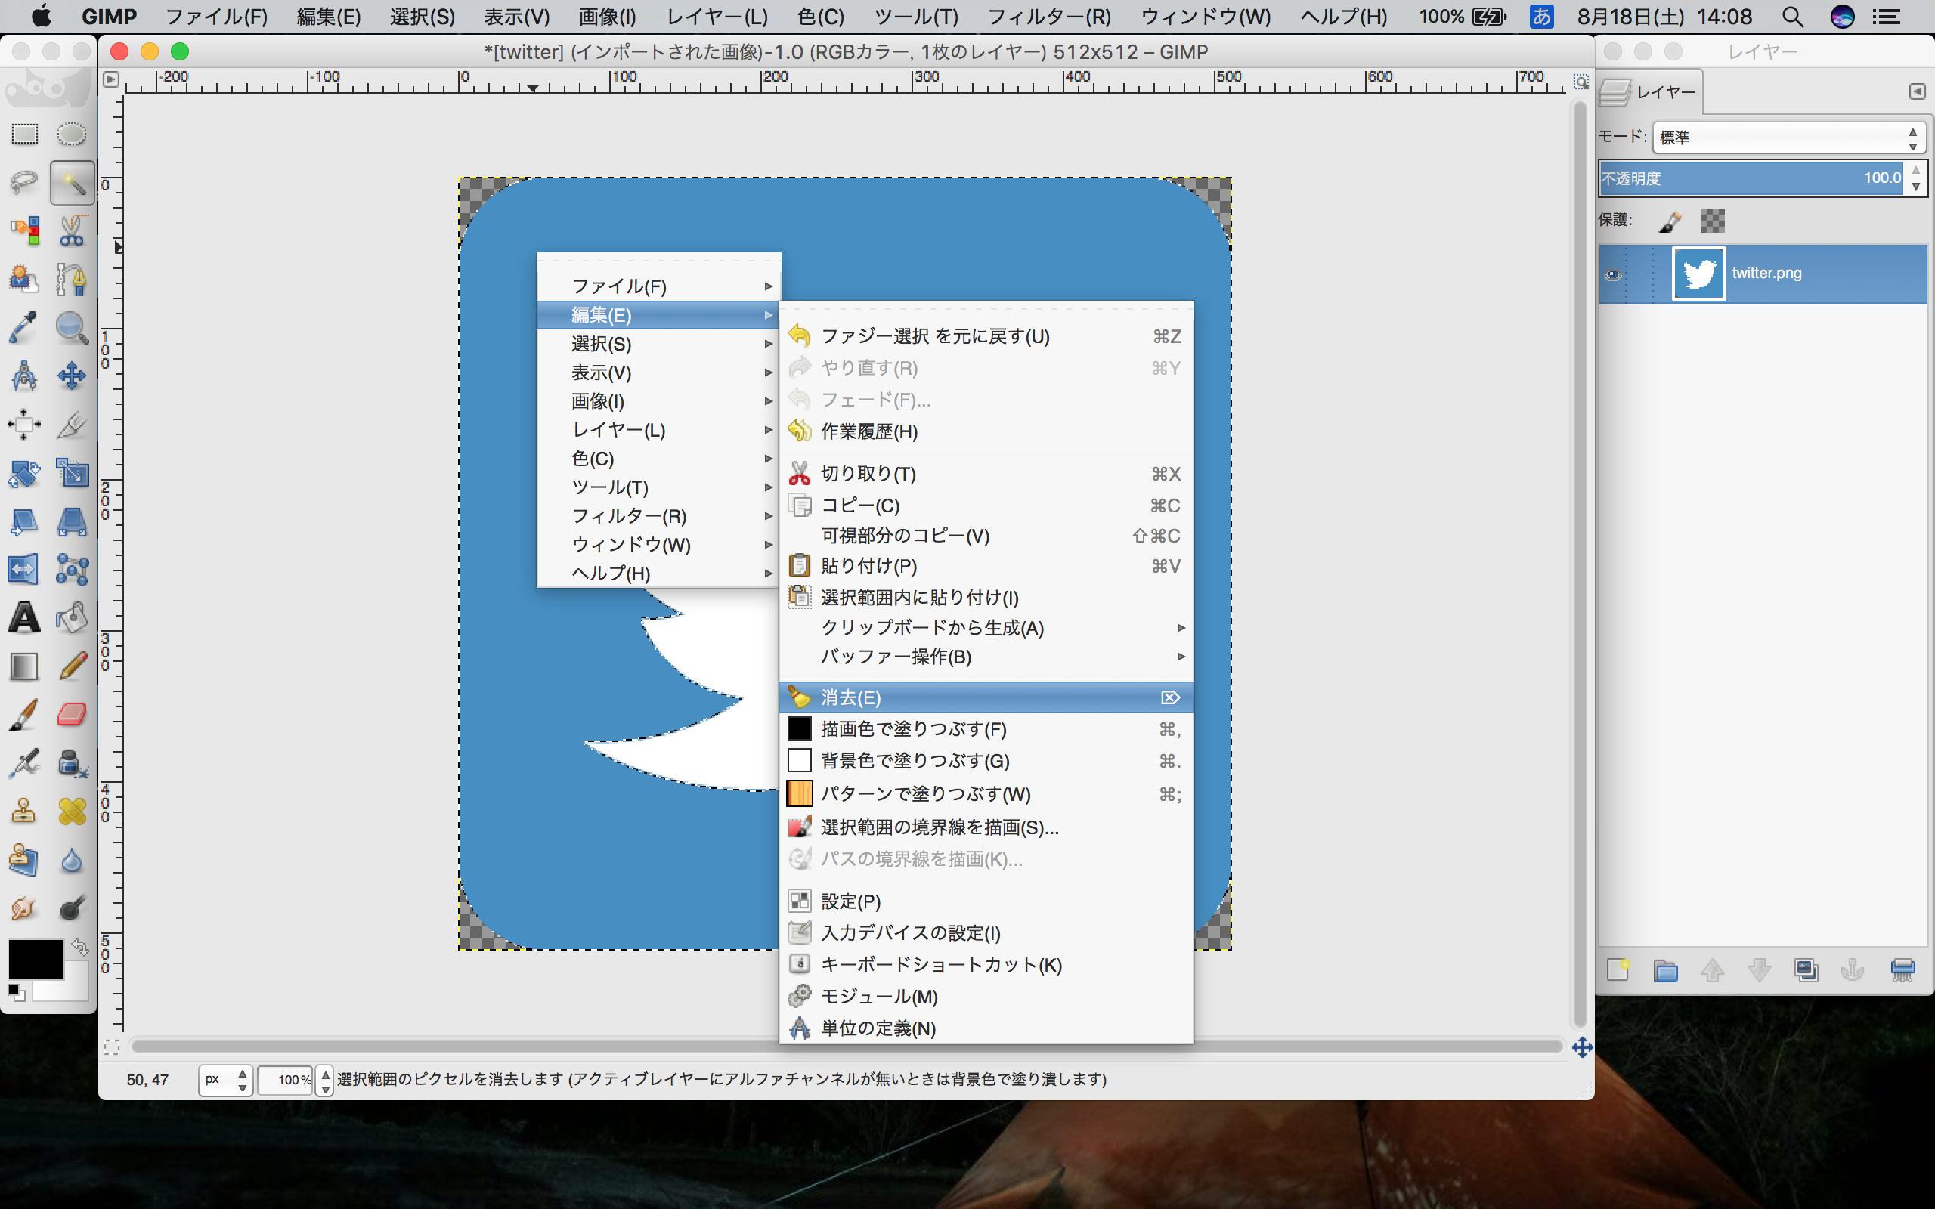This screenshot has height=1209, width=1935.
Task: Expand クリップボードから生成(A) submenu
Action: [986, 628]
